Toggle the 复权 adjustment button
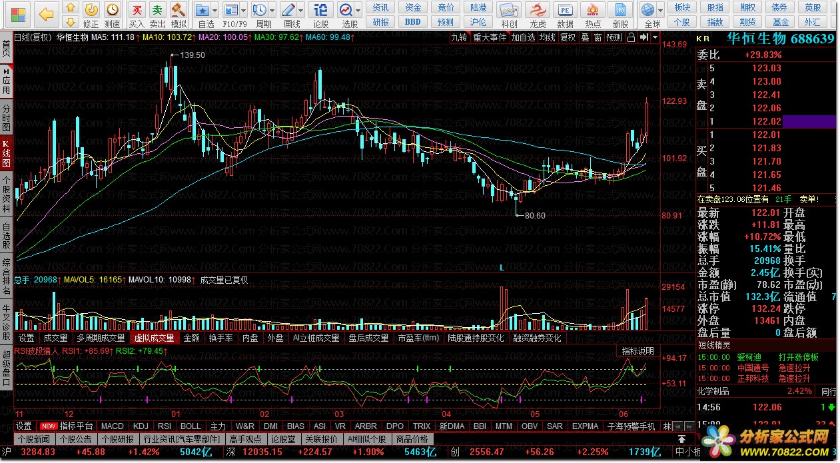840x463 pixels. (568, 37)
